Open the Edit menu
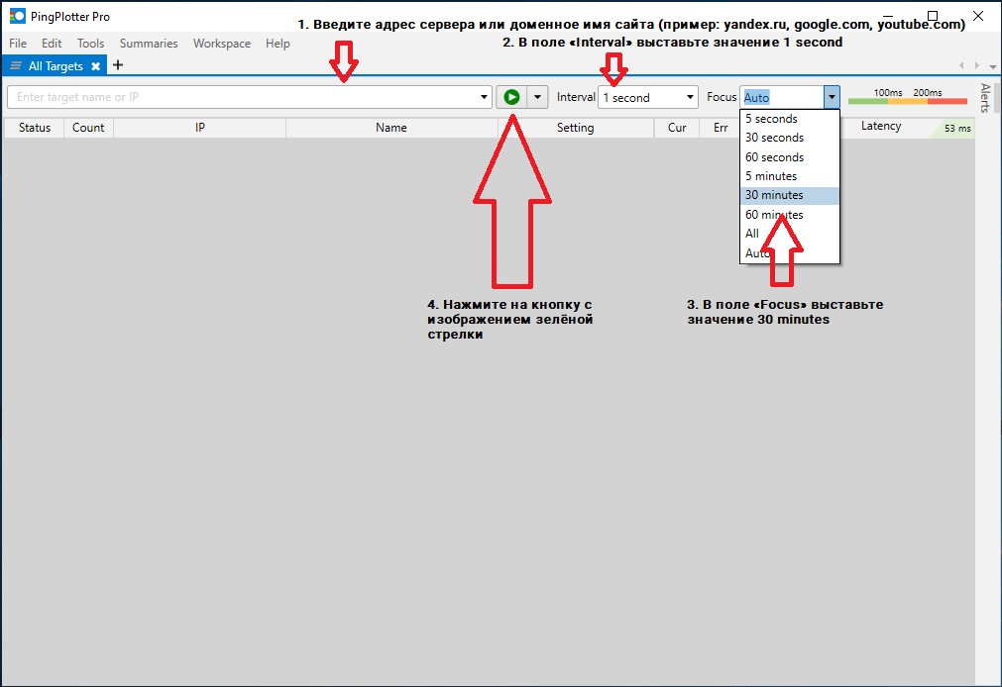This screenshot has height=687, width=1002. (52, 44)
